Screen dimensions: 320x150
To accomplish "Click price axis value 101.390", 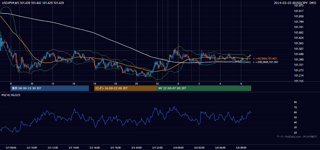I will pyautogui.click(x=299, y=59).
